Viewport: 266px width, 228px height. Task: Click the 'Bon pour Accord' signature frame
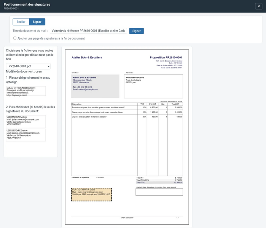pos(159,192)
